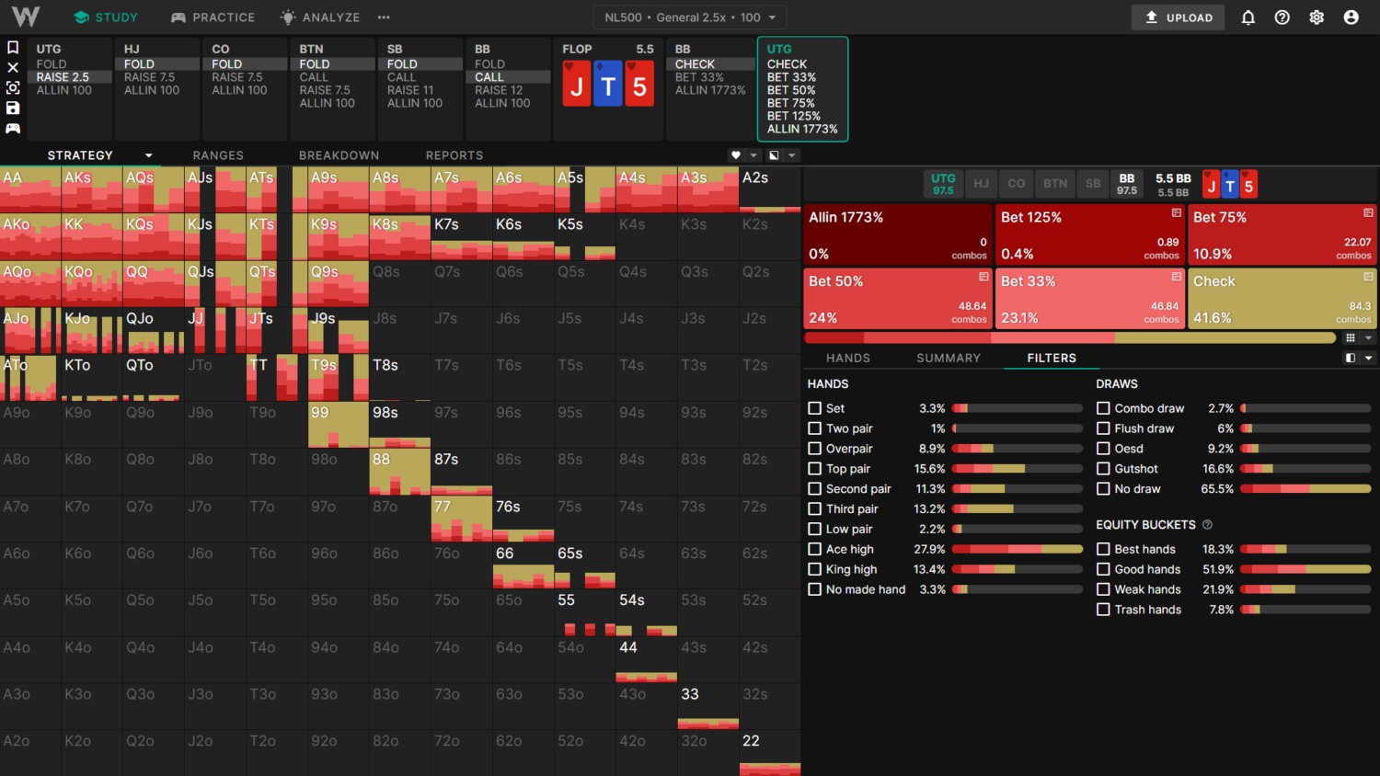Open notifications via the bell icon
This screenshot has width=1380, height=776.
[1248, 17]
